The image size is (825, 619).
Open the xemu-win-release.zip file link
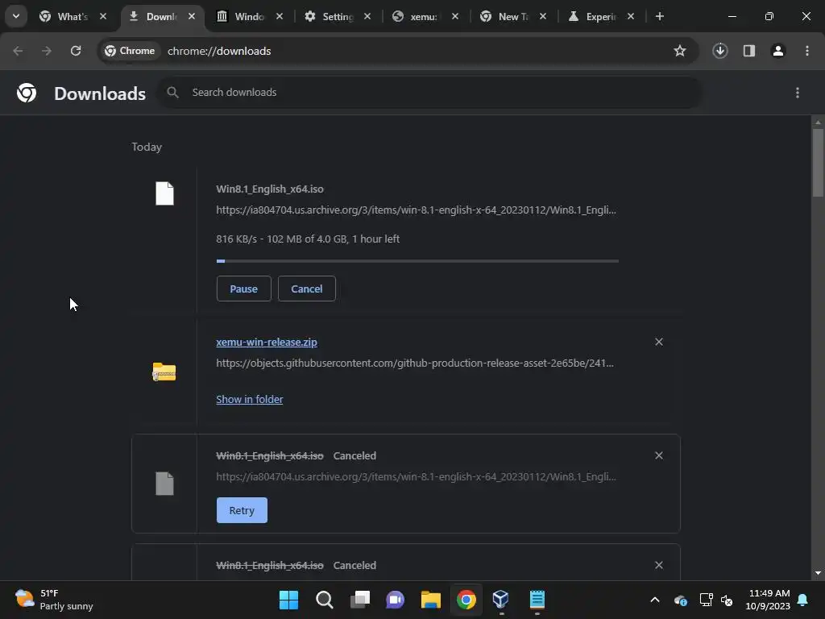click(x=267, y=342)
